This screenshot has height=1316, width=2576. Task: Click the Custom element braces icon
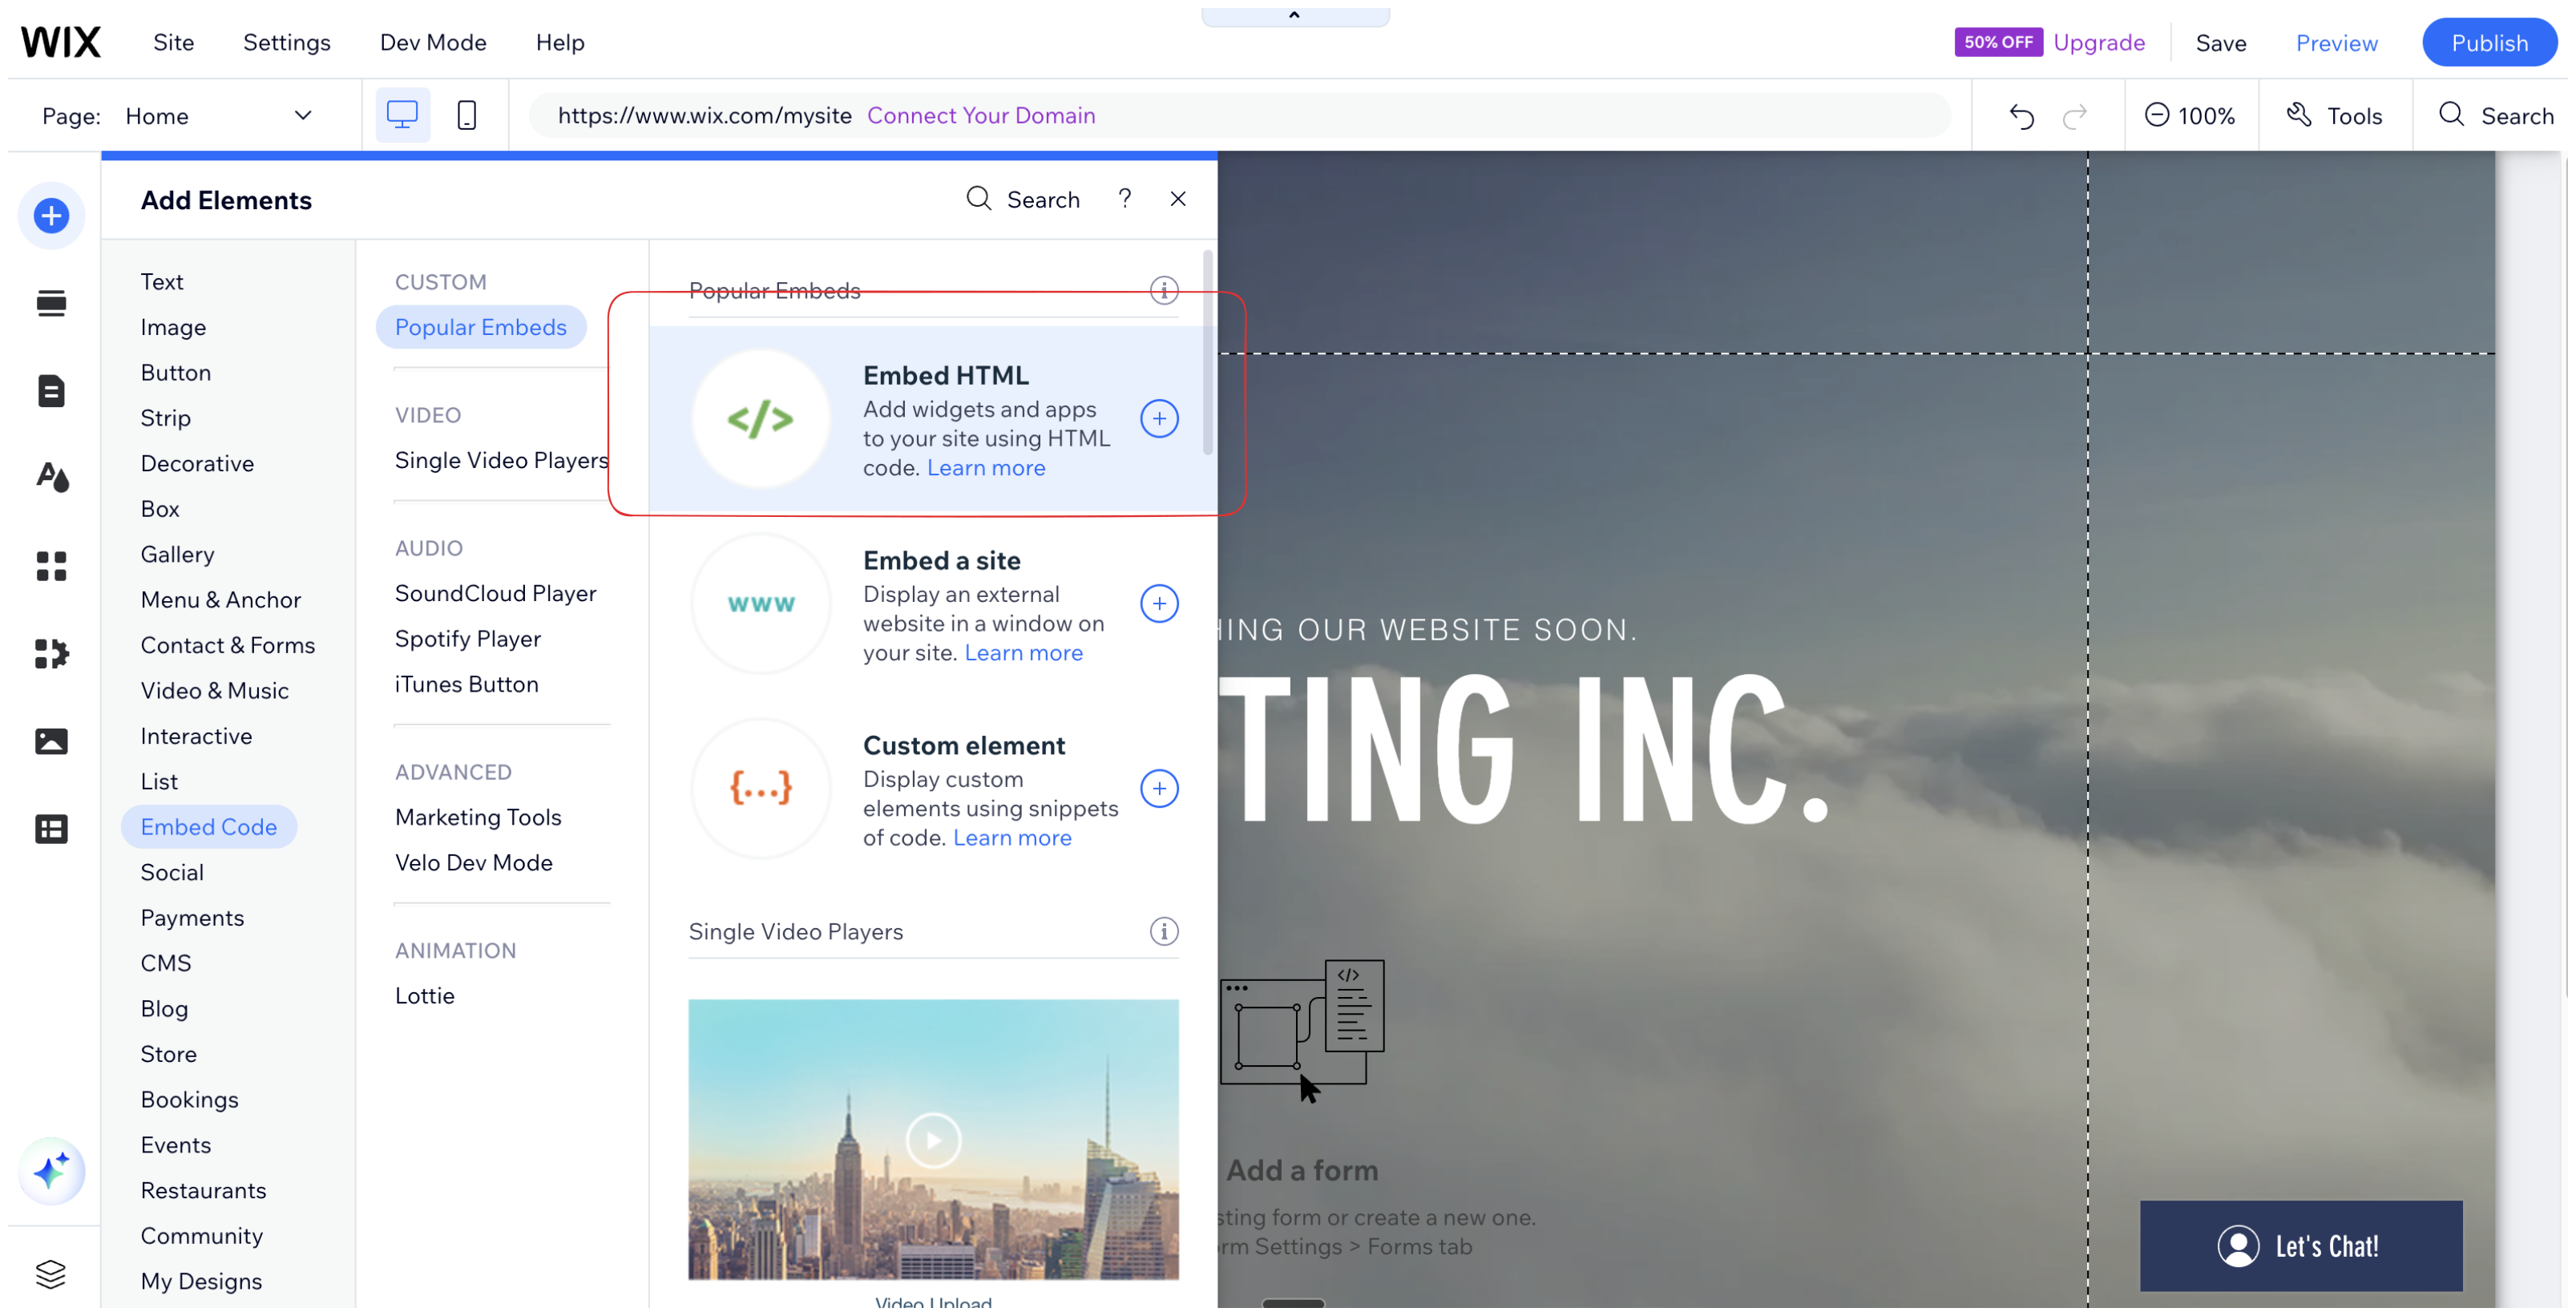click(x=761, y=789)
